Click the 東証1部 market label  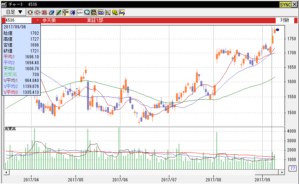[x=94, y=20]
